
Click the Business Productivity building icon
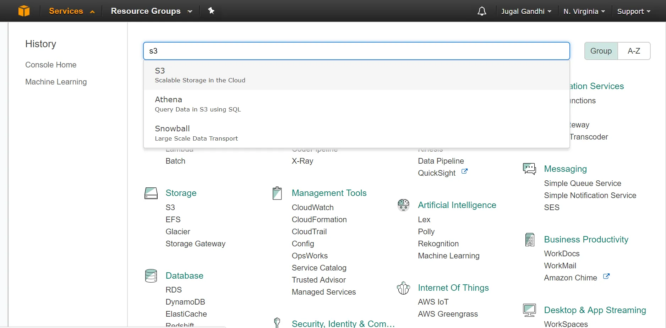530,240
